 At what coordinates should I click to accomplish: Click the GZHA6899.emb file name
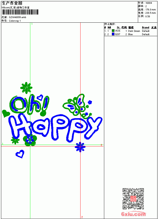pos(18,17)
